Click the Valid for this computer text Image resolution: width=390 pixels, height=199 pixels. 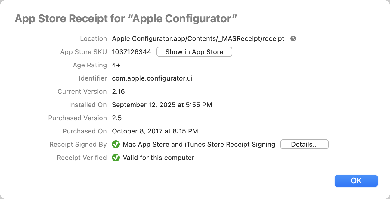click(x=158, y=158)
